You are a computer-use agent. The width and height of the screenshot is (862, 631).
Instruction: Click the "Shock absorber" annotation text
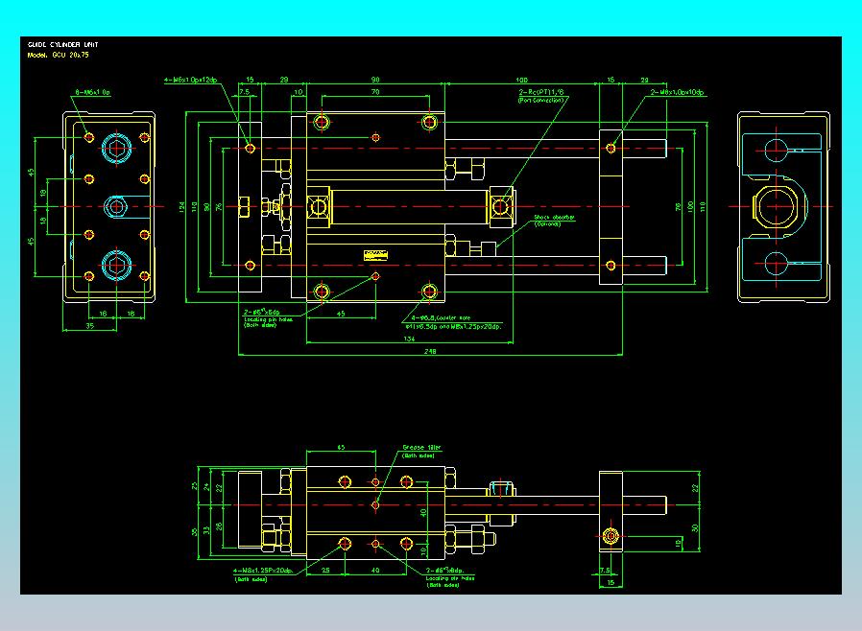554,218
